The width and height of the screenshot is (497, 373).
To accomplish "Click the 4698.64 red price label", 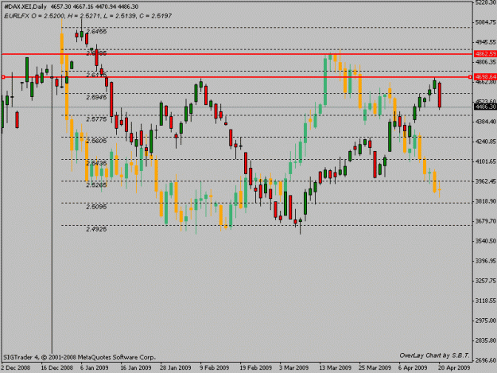I will 485,77.
